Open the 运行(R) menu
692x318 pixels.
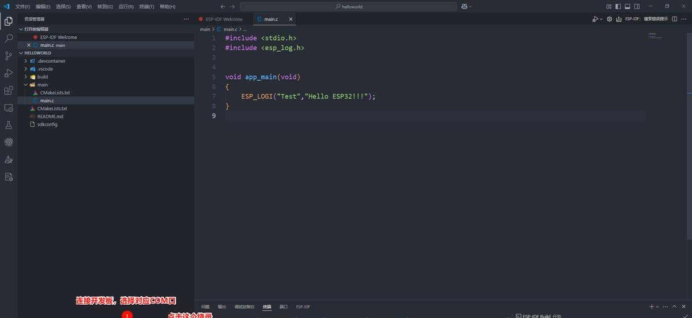point(126,6)
